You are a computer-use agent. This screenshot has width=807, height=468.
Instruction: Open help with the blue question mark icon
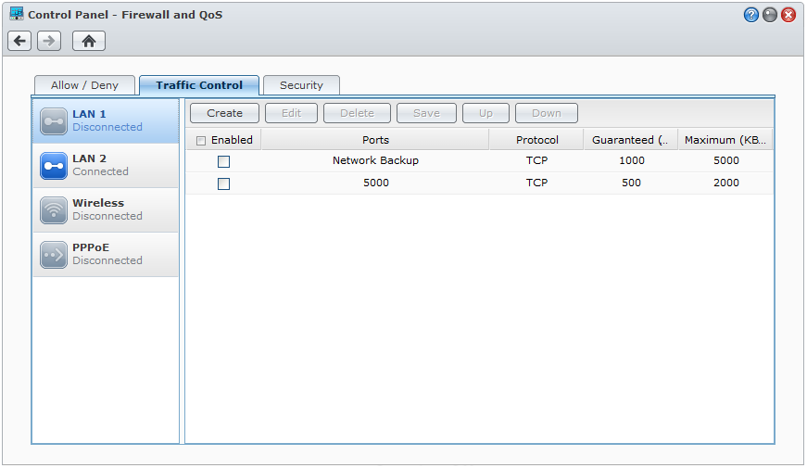(x=750, y=15)
